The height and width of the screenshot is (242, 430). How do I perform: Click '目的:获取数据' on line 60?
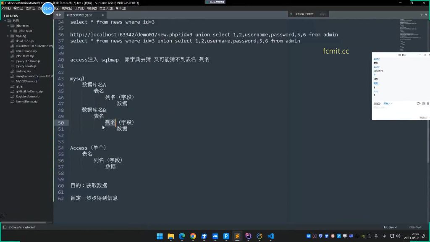tap(89, 185)
